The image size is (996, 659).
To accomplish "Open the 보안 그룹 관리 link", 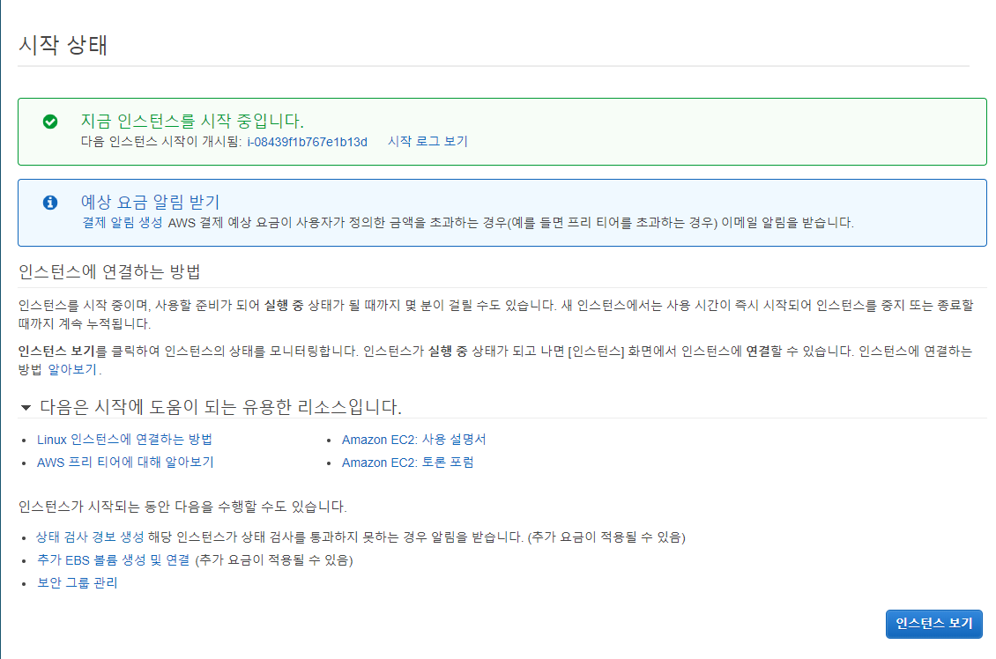I will 78,583.
